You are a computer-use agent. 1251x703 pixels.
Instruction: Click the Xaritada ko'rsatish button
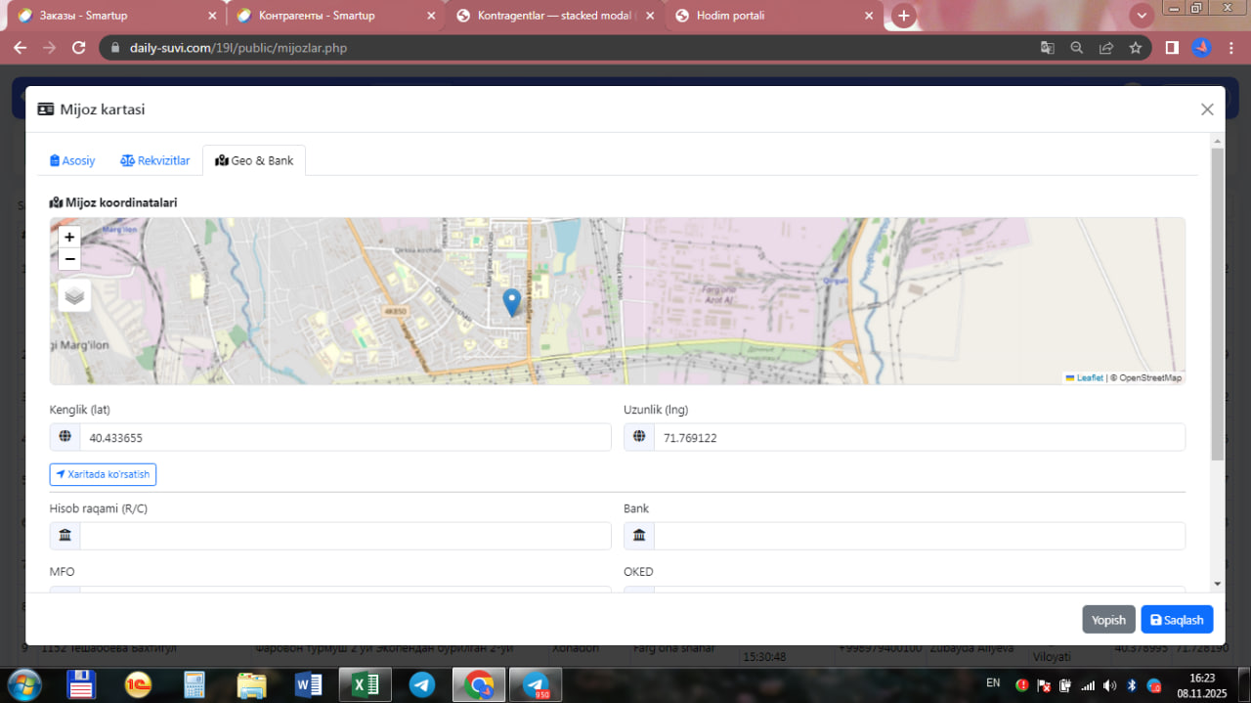(103, 474)
